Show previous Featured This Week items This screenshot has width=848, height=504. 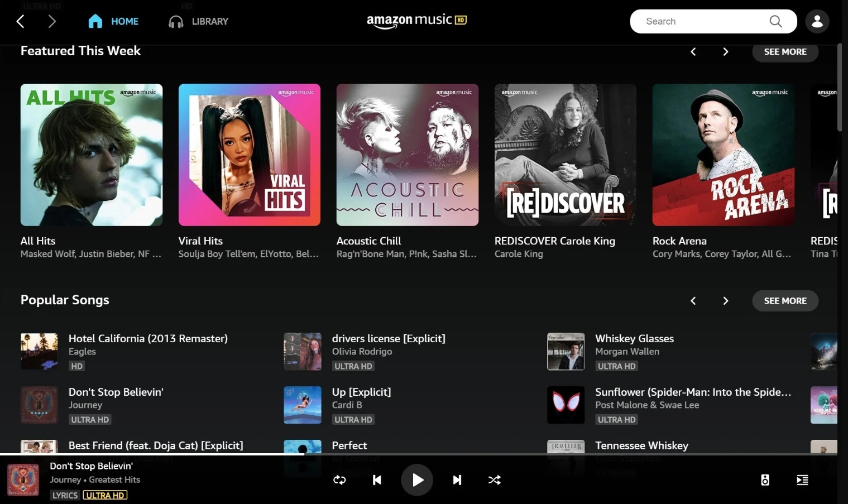coord(693,51)
